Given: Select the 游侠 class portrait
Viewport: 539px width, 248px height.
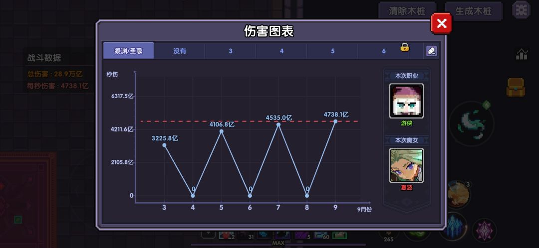Looking at the screenshot, I should (406, 101).
